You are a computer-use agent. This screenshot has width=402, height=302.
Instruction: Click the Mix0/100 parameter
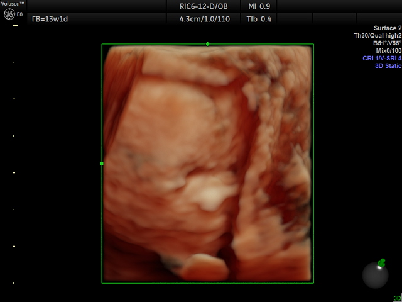[x=388, y=50]
